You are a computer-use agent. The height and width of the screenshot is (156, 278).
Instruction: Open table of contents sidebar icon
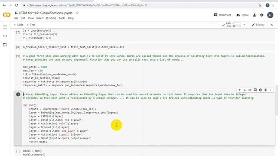[x=5, y=27]
